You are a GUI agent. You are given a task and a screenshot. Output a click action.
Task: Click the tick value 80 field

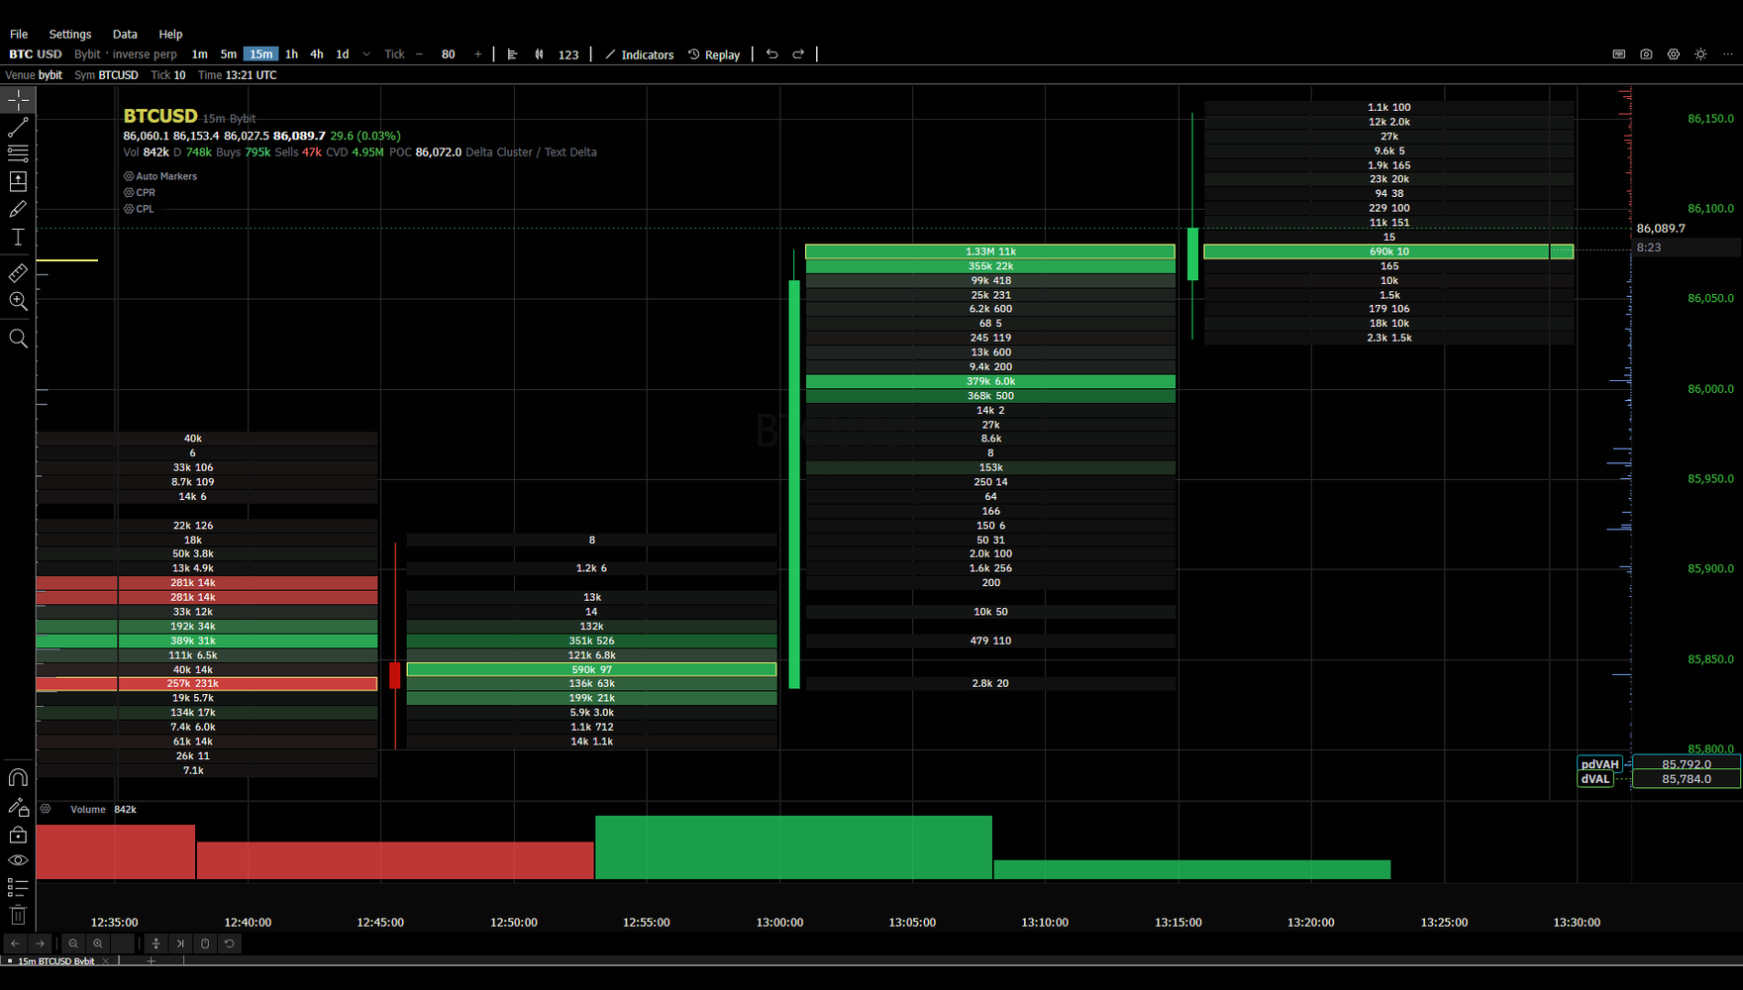tap(449, 54)
